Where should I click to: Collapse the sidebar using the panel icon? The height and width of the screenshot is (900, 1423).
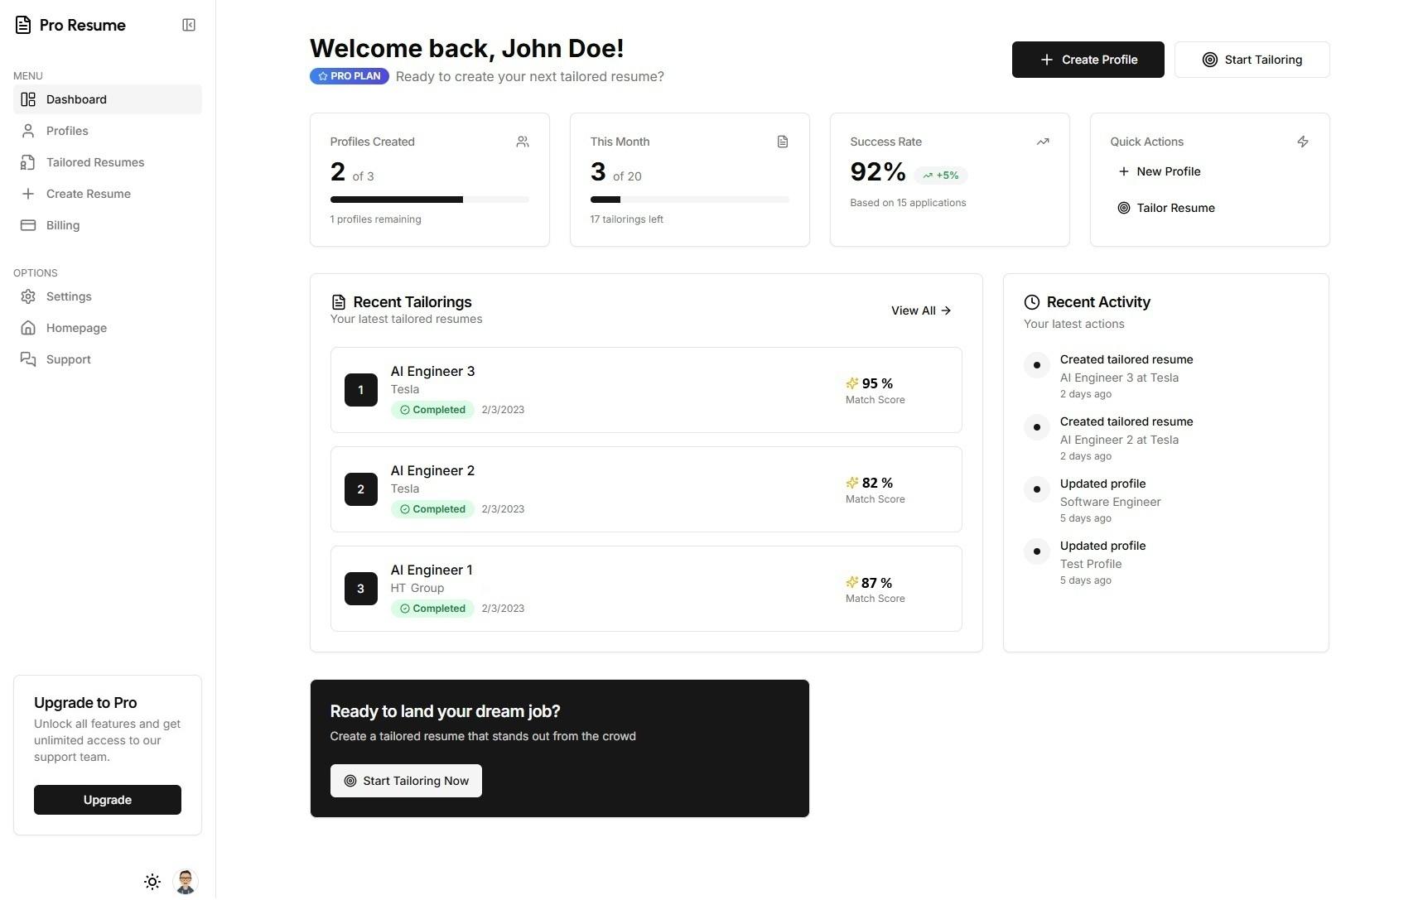tap(189, 25)
